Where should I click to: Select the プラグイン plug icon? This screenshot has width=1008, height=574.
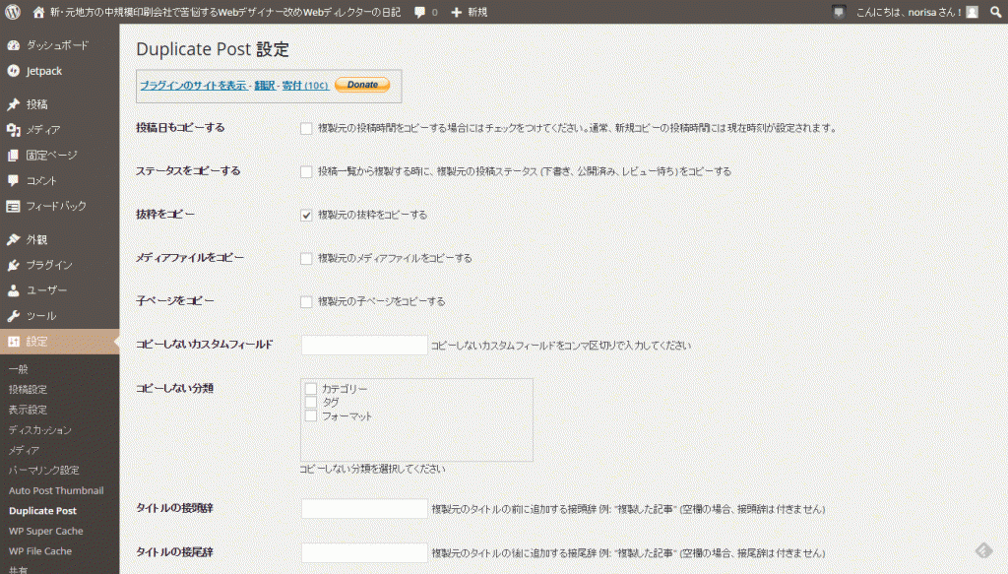pos(14,265)
